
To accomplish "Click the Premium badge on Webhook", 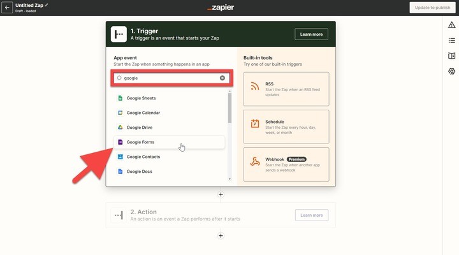I will coord(296,159).
